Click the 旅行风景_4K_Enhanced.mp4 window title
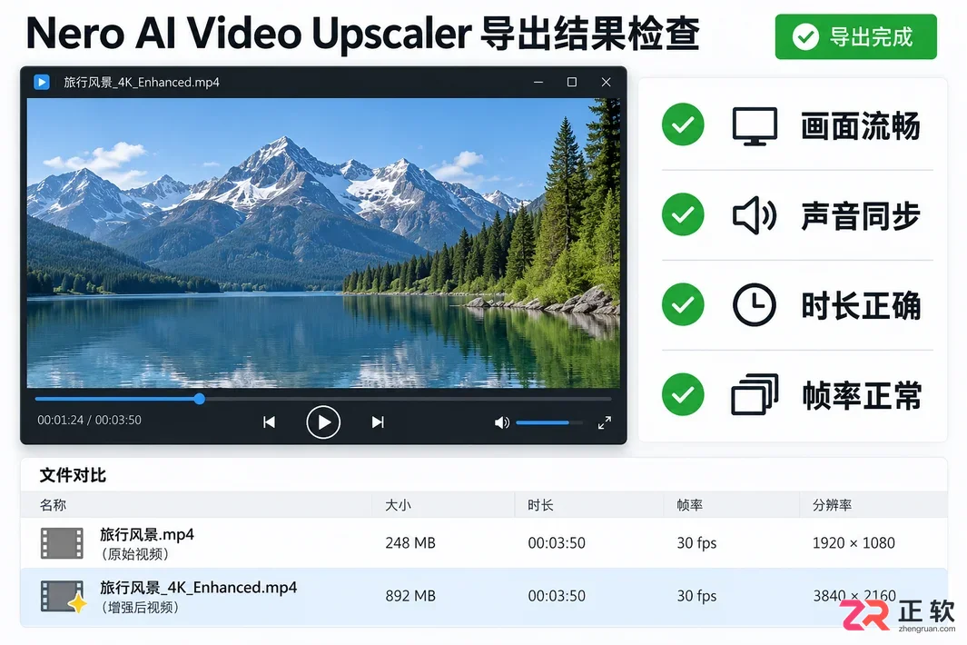 pyautogui.click(x=142, y=82)
